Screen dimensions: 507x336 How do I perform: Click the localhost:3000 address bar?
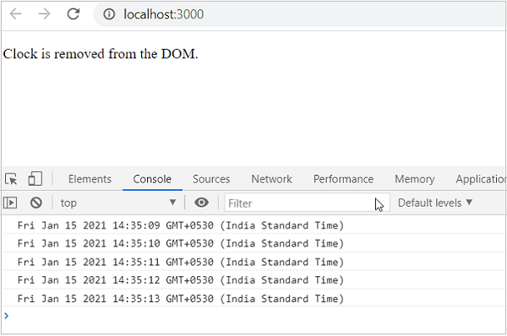click(300, 14)
